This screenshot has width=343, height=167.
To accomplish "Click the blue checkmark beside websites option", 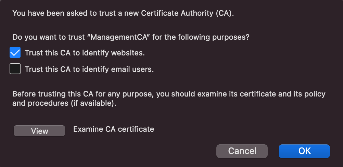I will tap(15, 53).
